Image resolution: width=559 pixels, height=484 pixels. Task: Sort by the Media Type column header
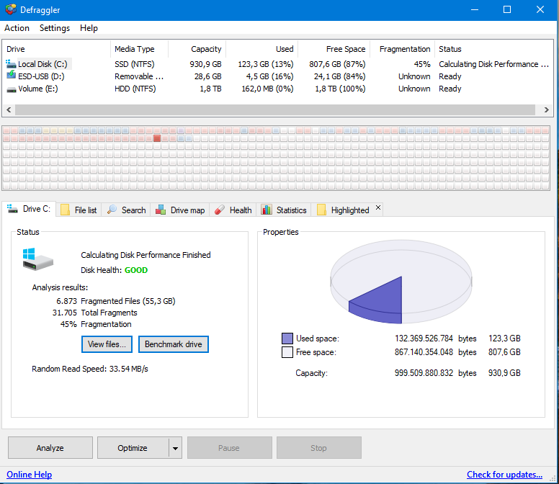click(139, 49)
